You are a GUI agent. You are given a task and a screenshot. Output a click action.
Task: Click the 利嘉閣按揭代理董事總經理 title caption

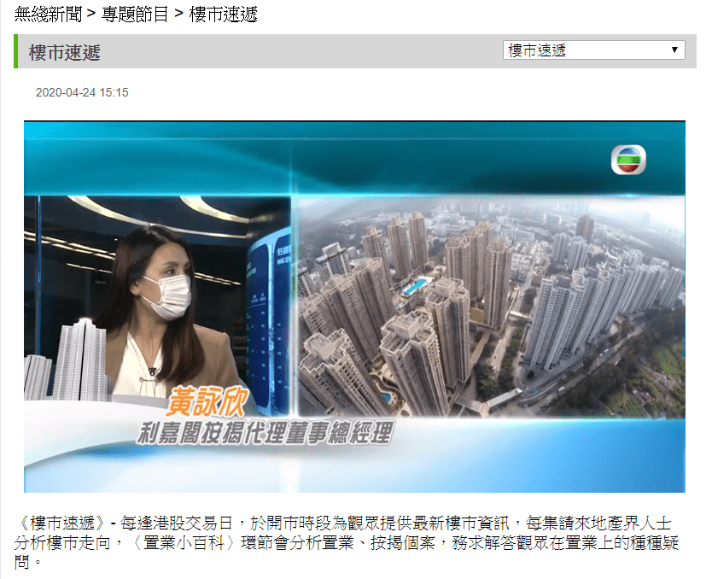[x=265, y=432]
